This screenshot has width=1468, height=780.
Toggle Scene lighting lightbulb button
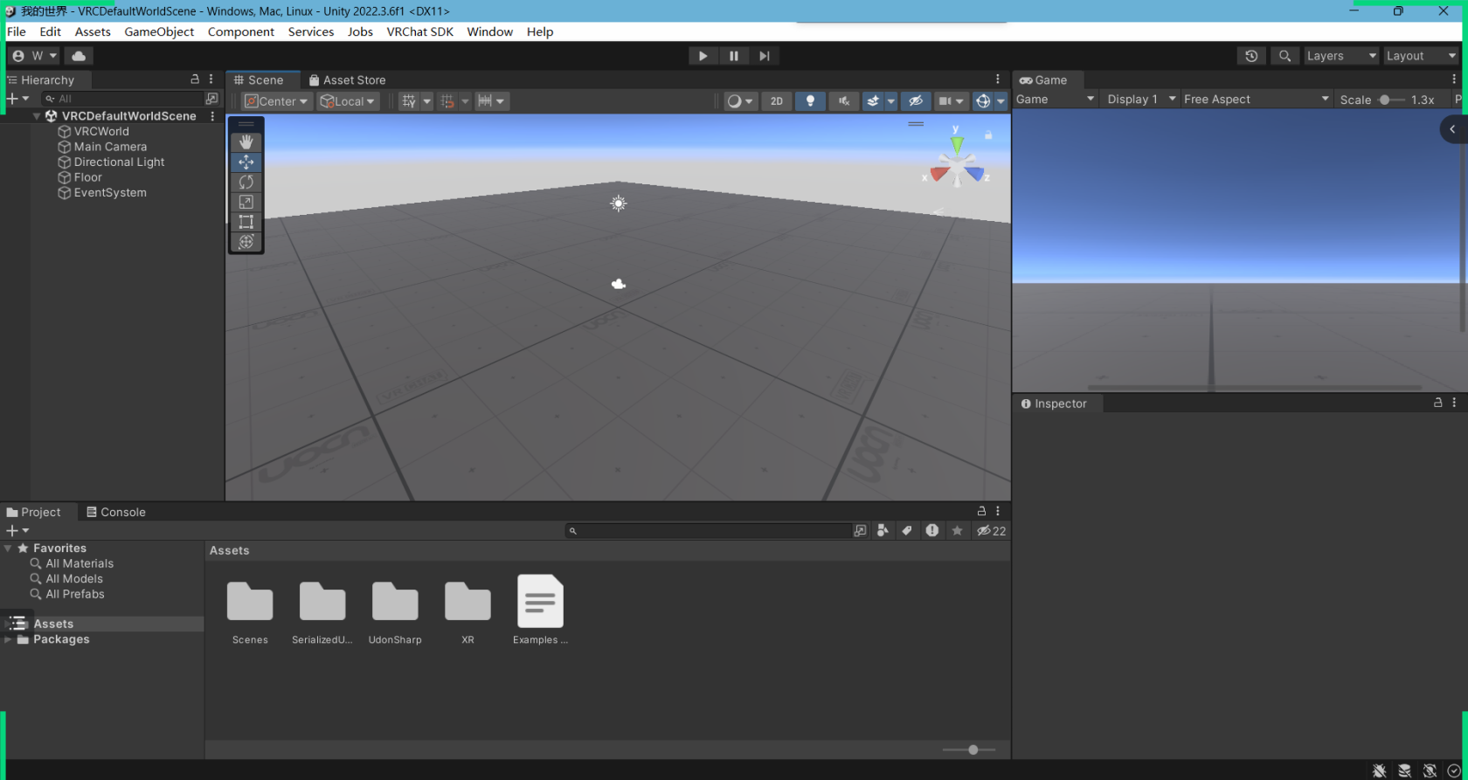point(810,101)
